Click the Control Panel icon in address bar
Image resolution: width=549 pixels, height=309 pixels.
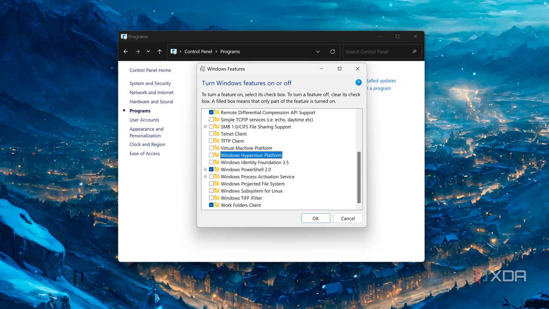[x=174, y=52]
